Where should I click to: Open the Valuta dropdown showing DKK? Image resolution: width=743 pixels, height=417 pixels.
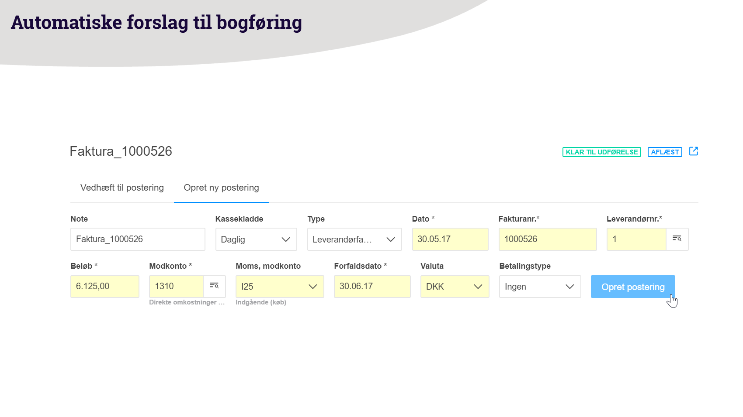coord(454,287)
